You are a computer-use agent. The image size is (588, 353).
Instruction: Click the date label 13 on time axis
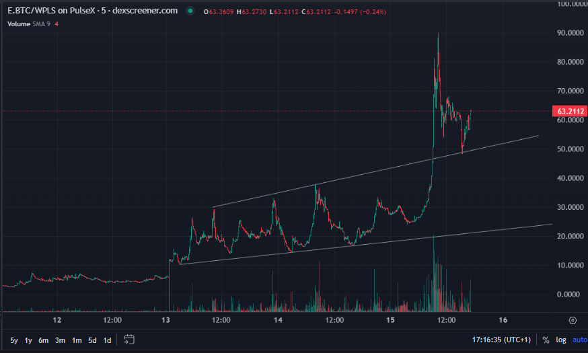click(166, 320)
